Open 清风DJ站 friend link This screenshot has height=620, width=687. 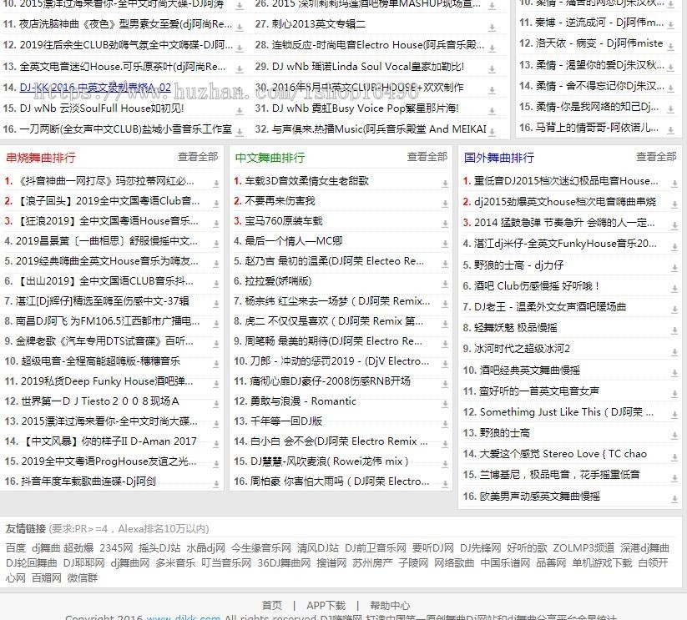318,547
